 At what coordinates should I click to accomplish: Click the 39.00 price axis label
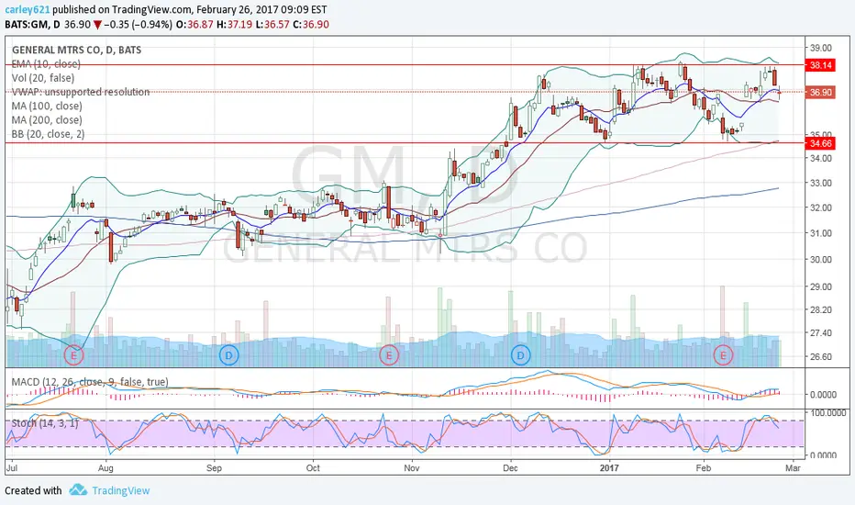pyautogui.click(x=821, y=48)
